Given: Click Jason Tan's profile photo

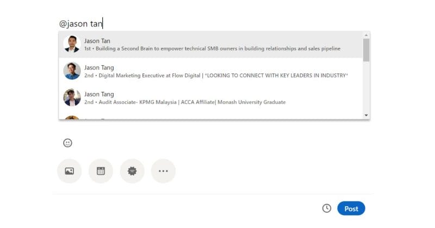Looking at the screenshot, I should pyautogui.click(x=72, y=44).
